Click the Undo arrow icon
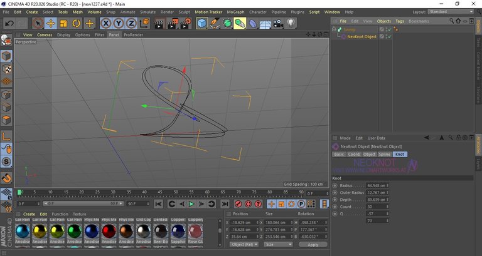The width and height of the screenshot is (482, 256). pos(9,23)
